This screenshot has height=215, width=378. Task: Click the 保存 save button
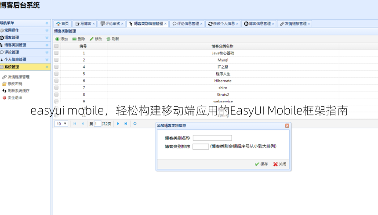(262, 164)
